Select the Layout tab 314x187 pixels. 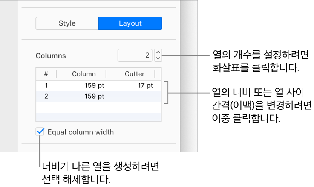point(130,23)
